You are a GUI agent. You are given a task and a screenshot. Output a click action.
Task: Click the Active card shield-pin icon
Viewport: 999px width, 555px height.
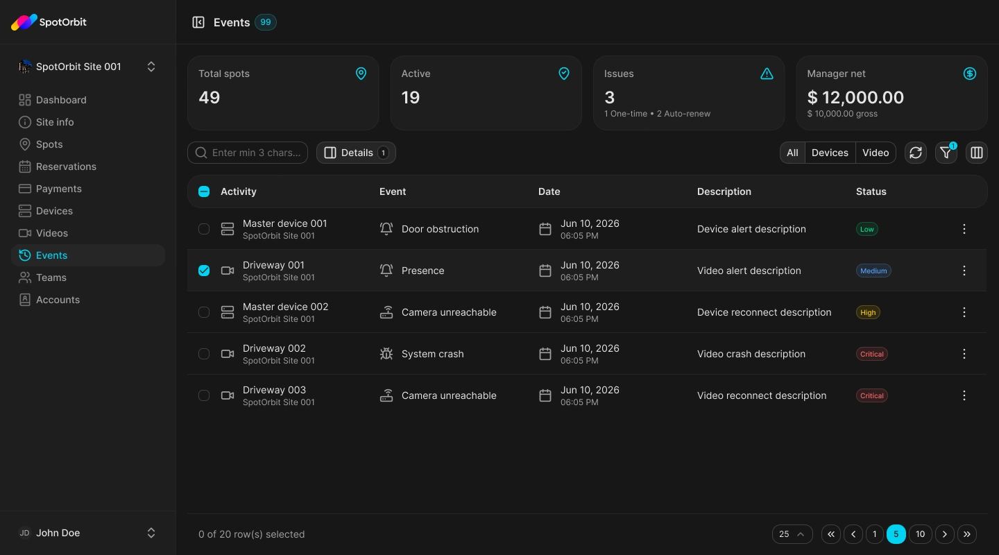pos(564,74)
